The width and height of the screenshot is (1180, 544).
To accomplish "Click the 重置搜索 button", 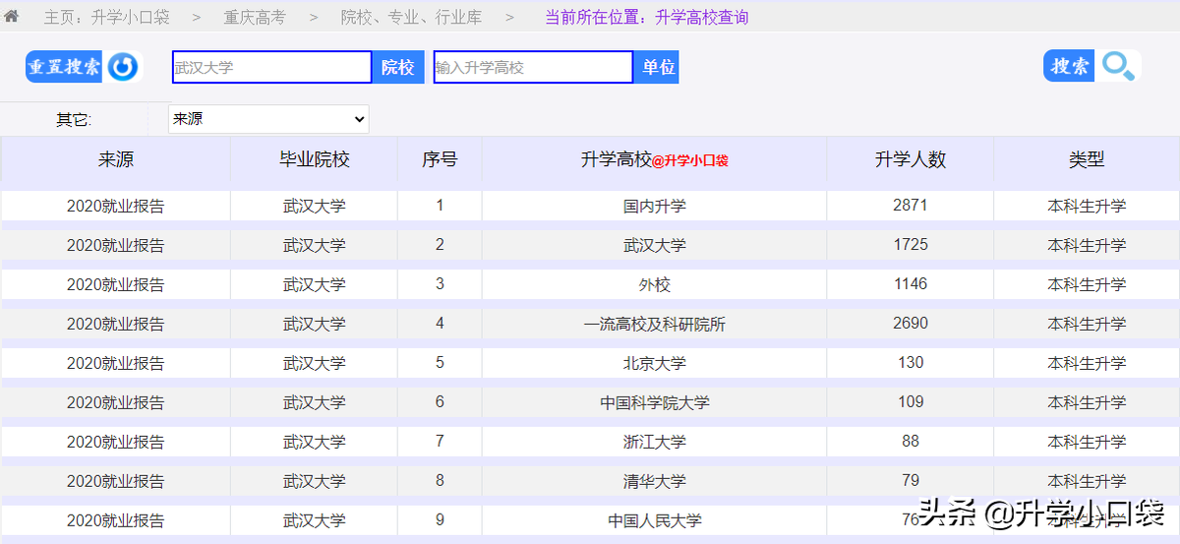I will point(65,67).
